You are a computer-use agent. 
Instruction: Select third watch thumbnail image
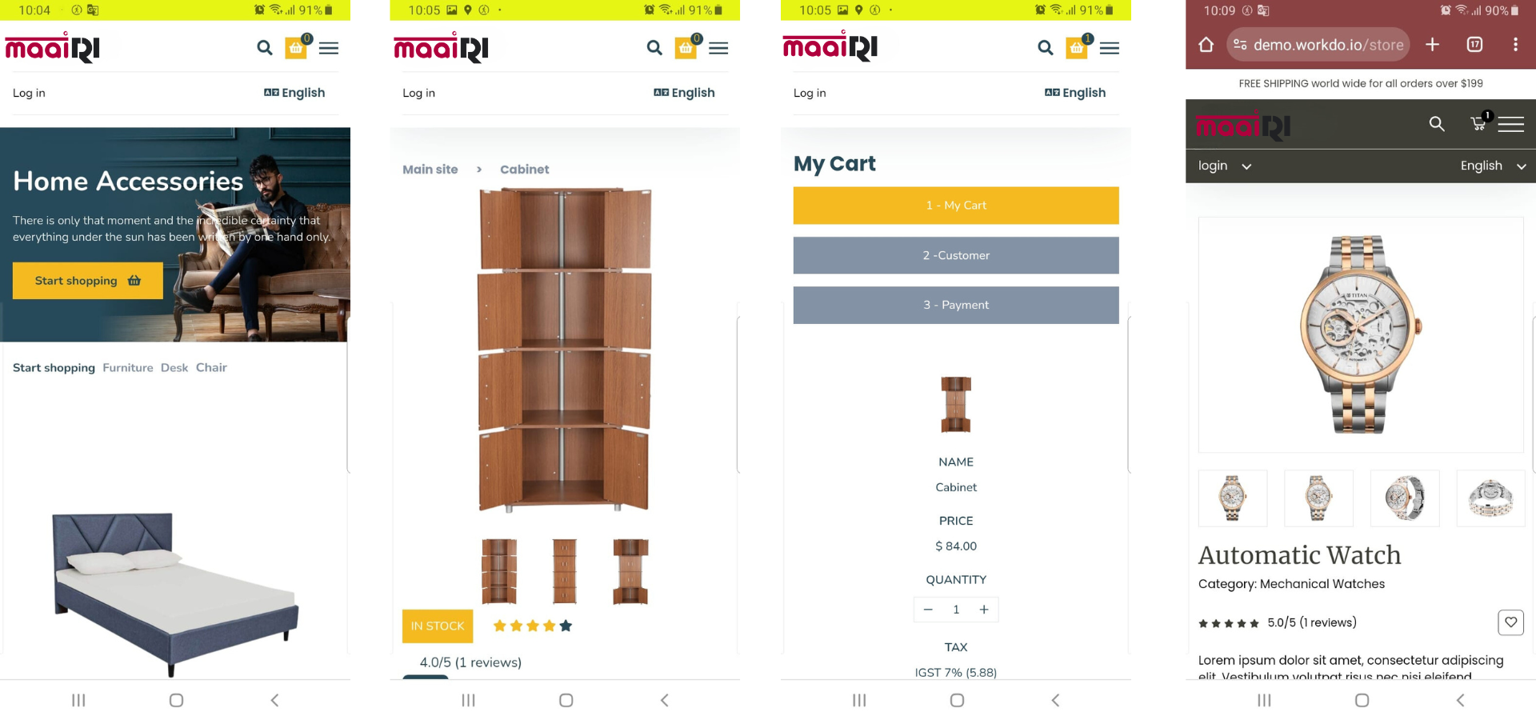[x=1405, y=498]
